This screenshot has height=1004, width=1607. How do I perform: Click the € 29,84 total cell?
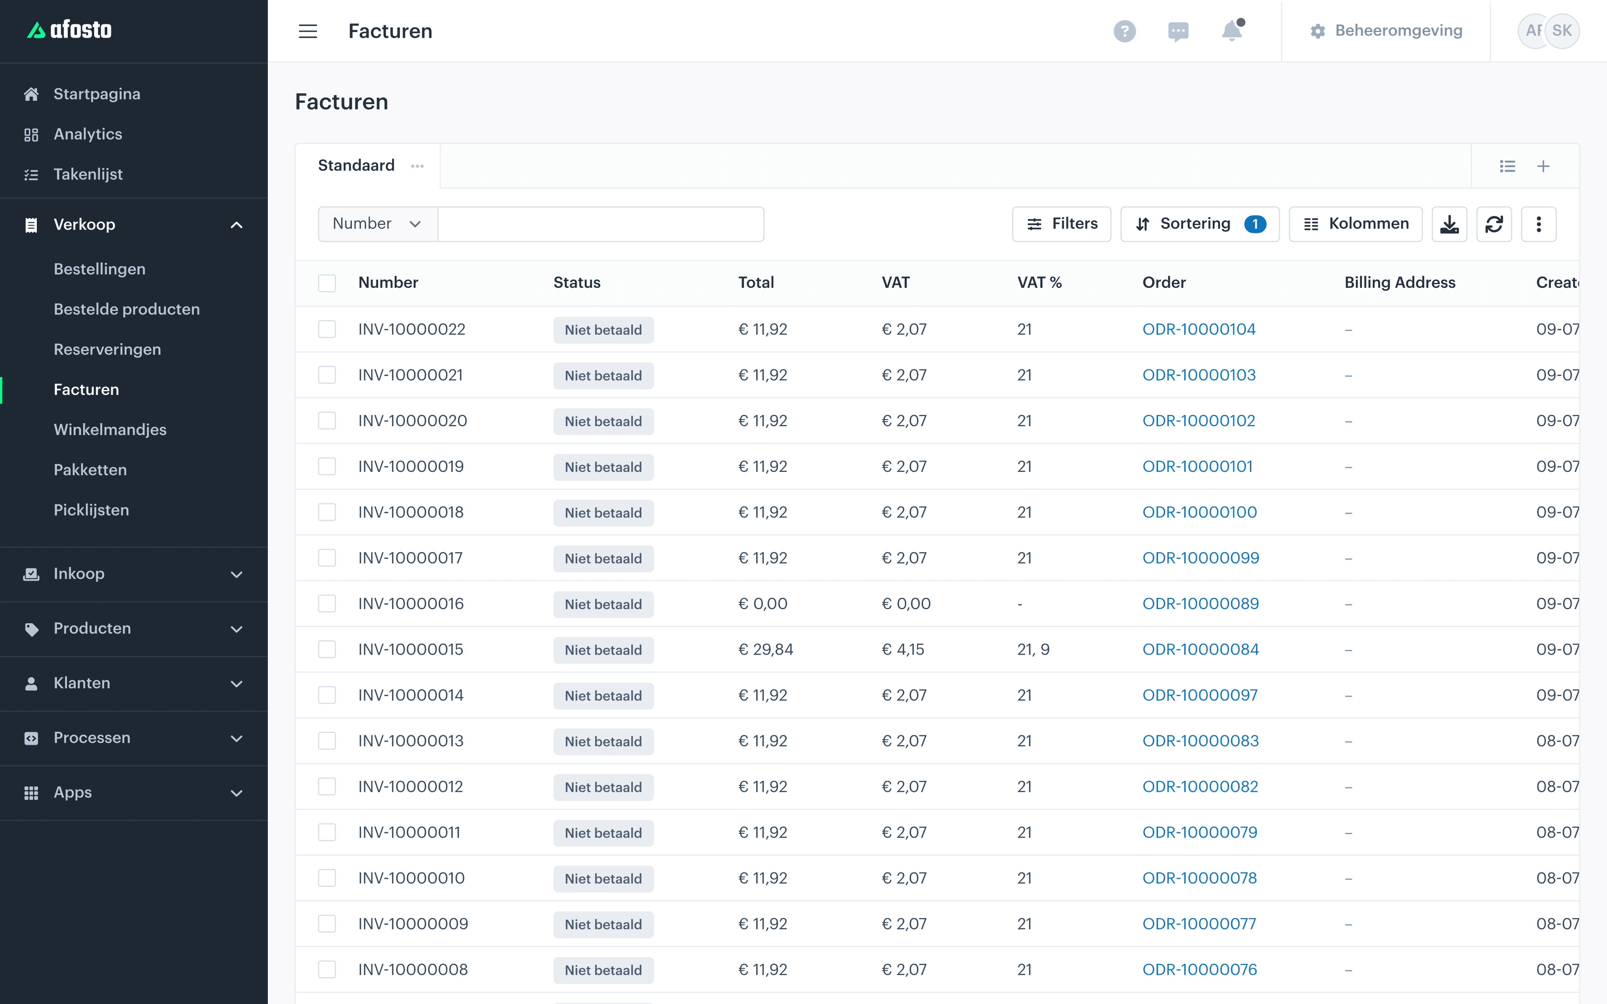[766, 649]
